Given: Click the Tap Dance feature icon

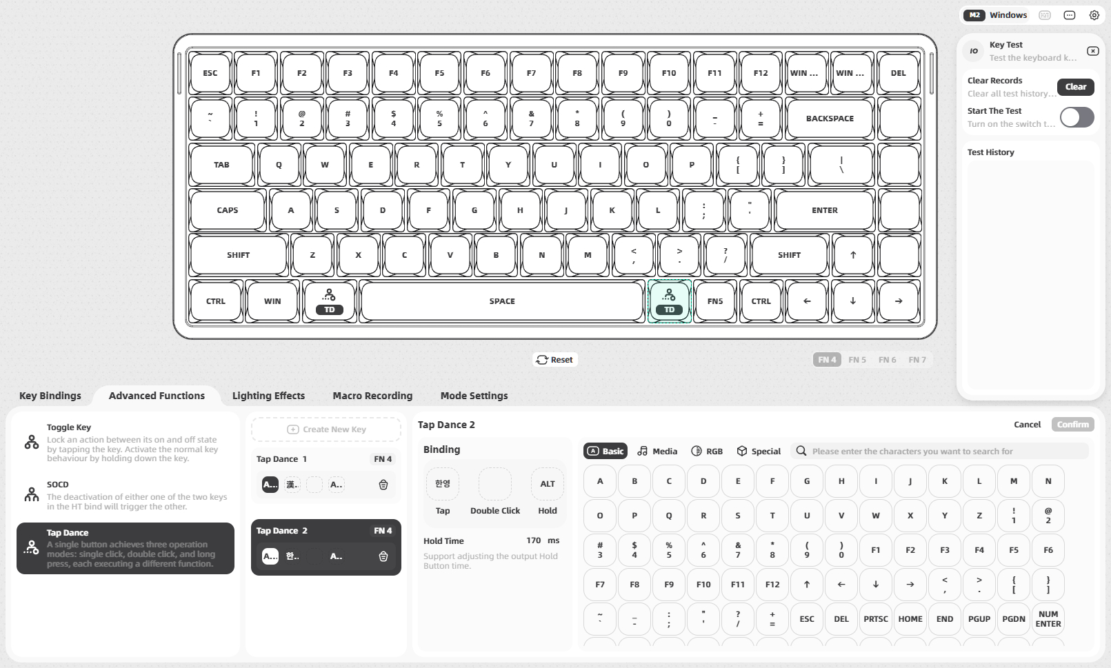Looking at the screenshot, I should click(x=31, y=547).
